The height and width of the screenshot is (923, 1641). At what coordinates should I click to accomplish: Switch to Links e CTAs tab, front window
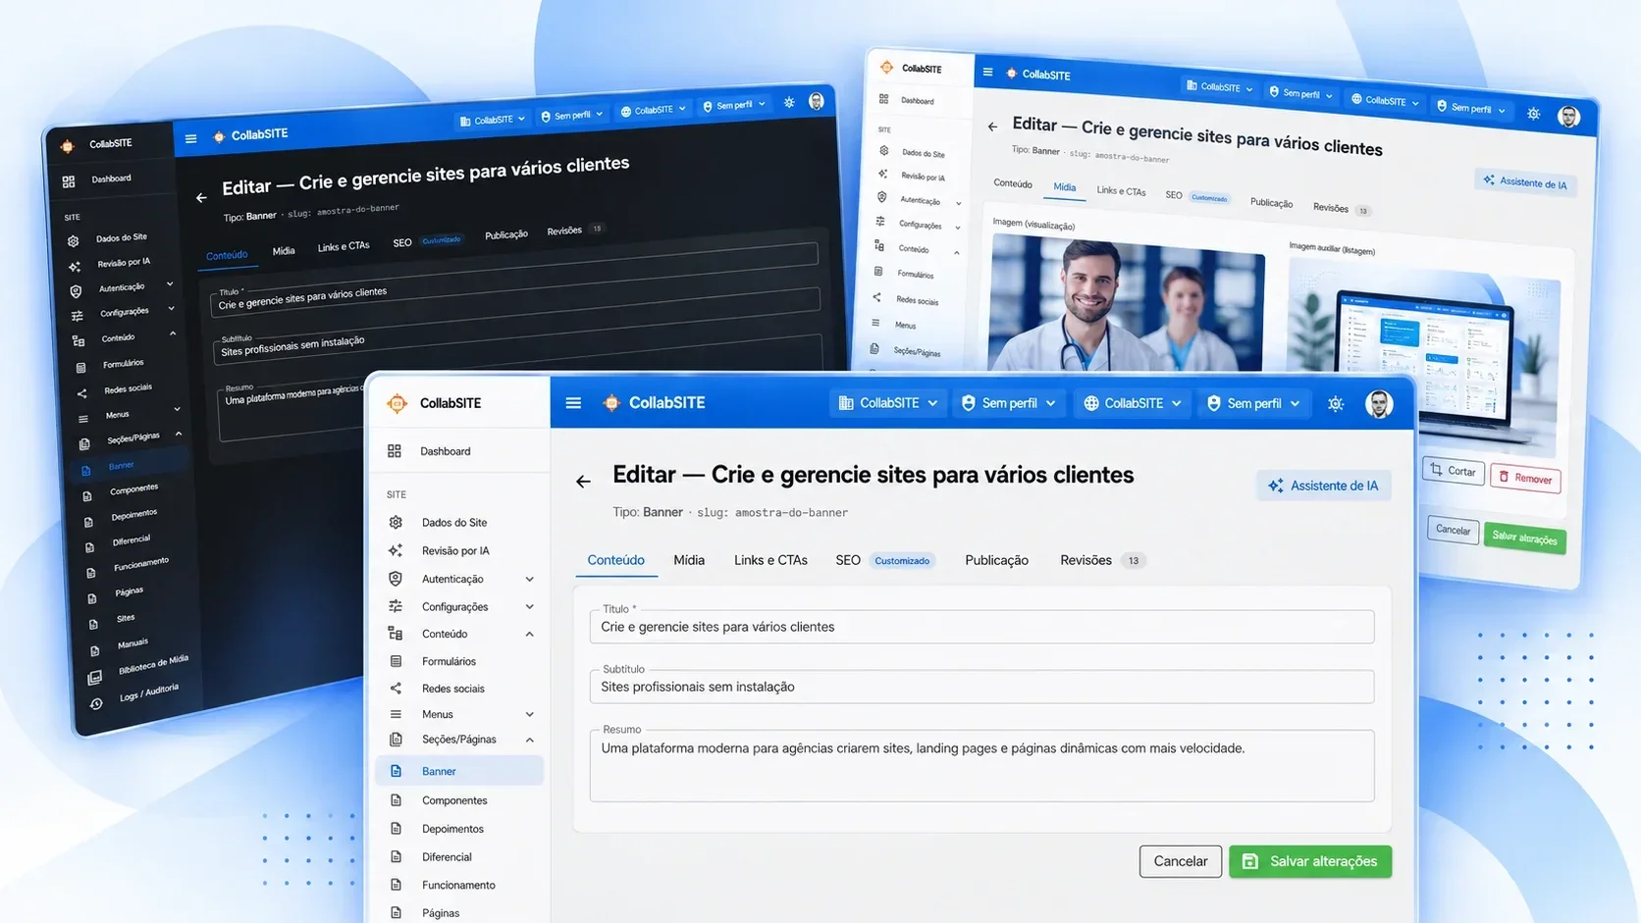770,560
